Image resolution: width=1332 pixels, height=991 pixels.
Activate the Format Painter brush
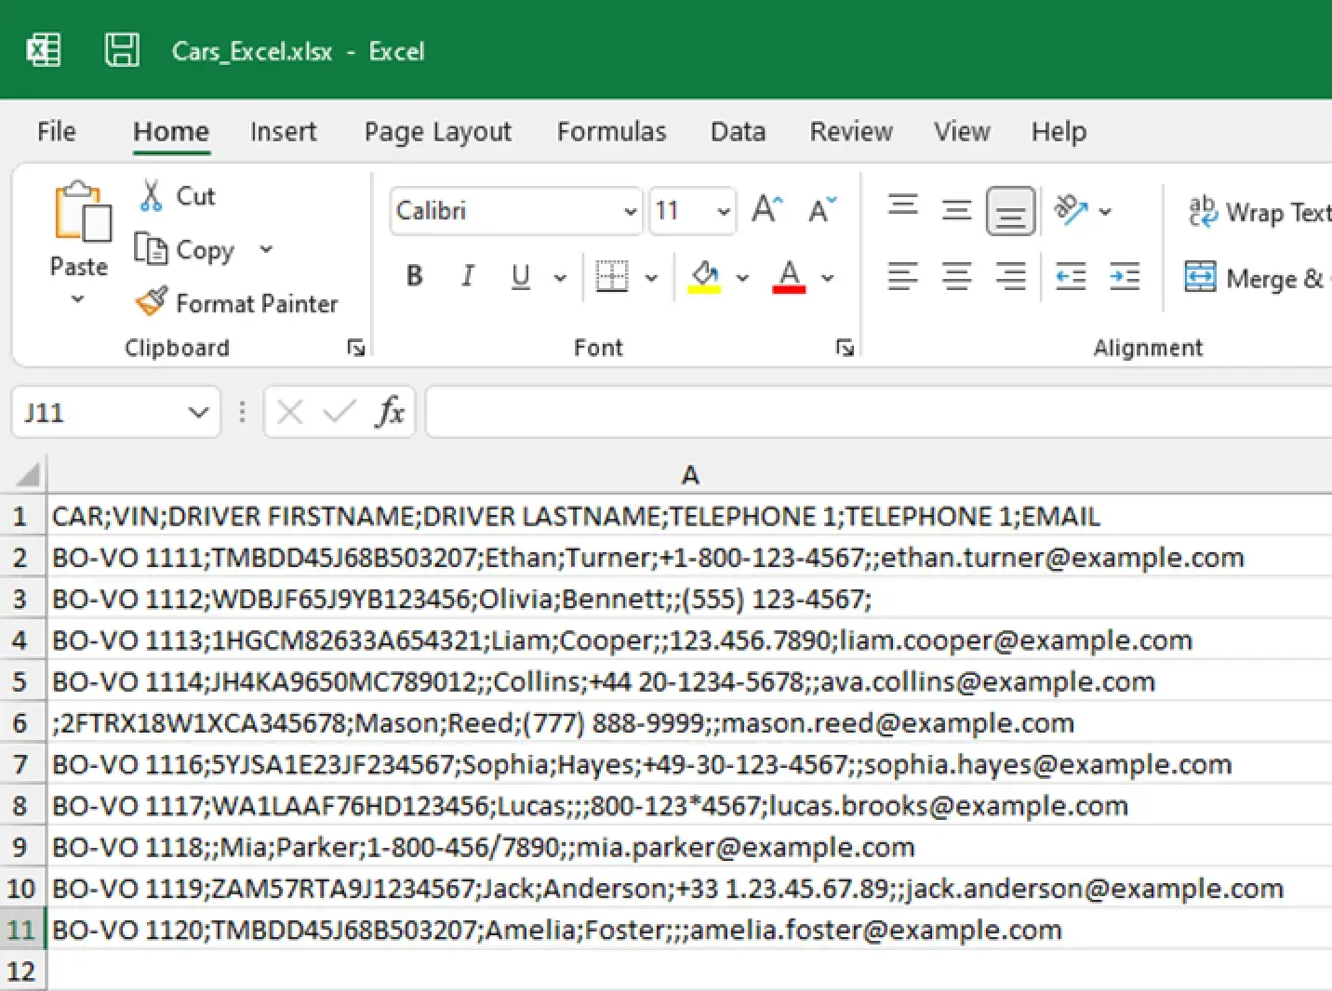pos(236,303)
